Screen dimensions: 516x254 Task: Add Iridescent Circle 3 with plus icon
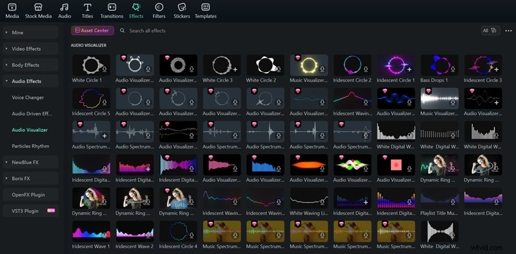point(496,69)
